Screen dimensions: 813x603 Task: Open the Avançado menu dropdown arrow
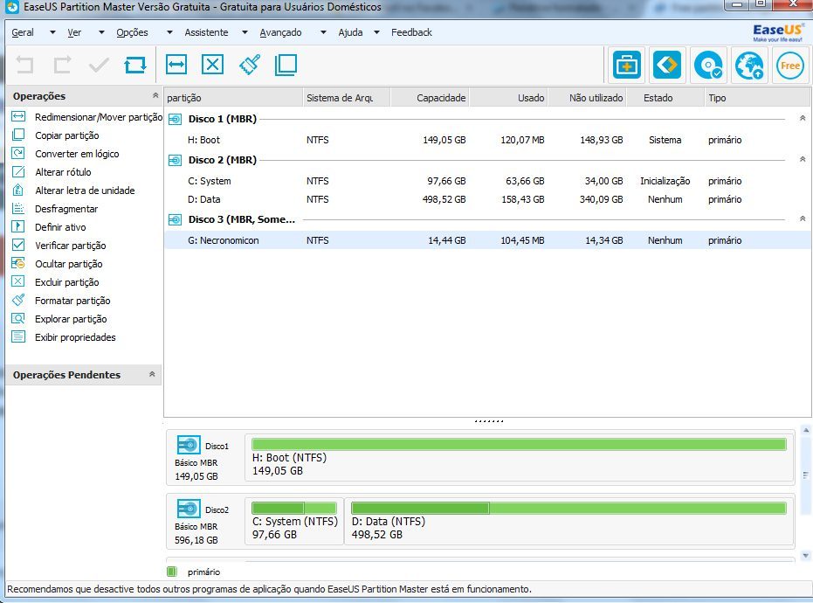(x=323, y=32)
